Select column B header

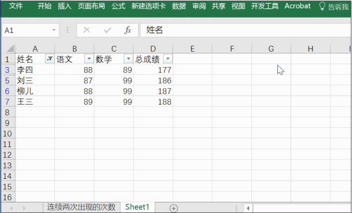75,48
